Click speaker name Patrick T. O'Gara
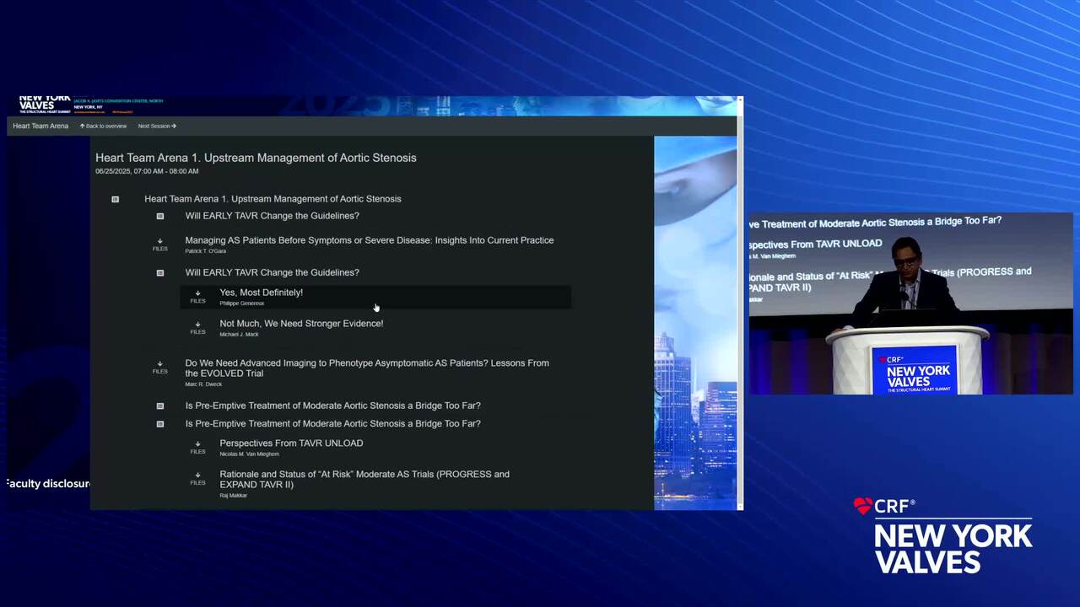The height and width of the screenshot is (607, 1080). (205, 251)
